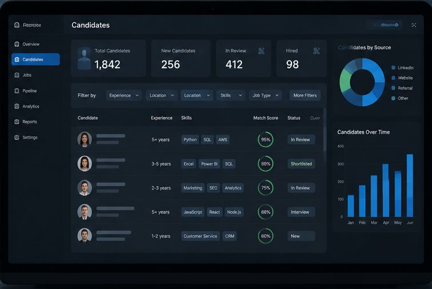Click avatar of the 68% match candidate
Viewport: 432px width, 289px height.
(85, 212)
